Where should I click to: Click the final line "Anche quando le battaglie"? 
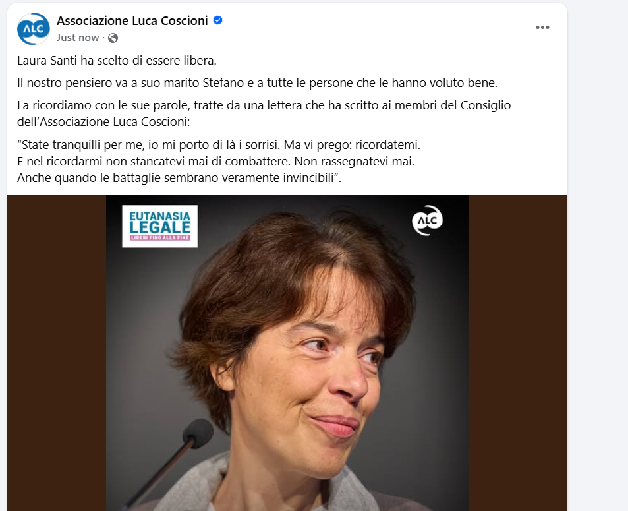[x=178, y=178]
